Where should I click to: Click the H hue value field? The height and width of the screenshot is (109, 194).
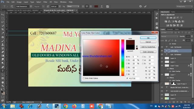[x=134, y=57]
